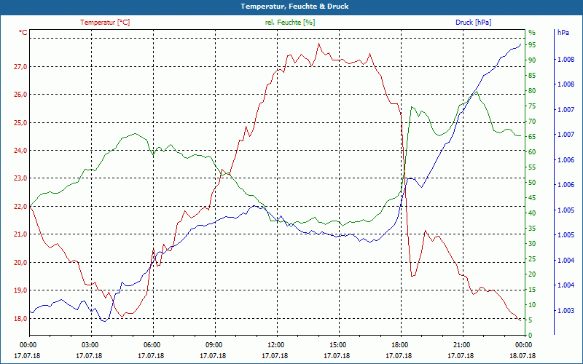Viewport: 583px width, 364px height.
Task: Click the "25" humidity axis label
Action: click(532, 259)
